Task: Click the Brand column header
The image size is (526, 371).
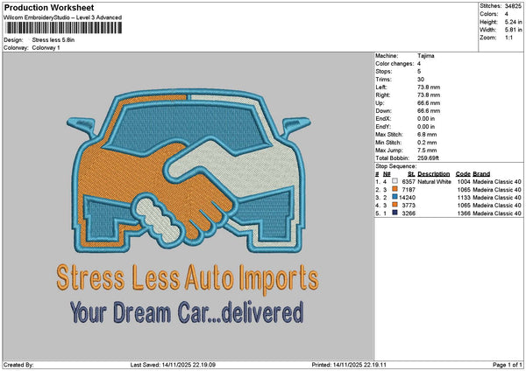Action: tap(483, 174)
